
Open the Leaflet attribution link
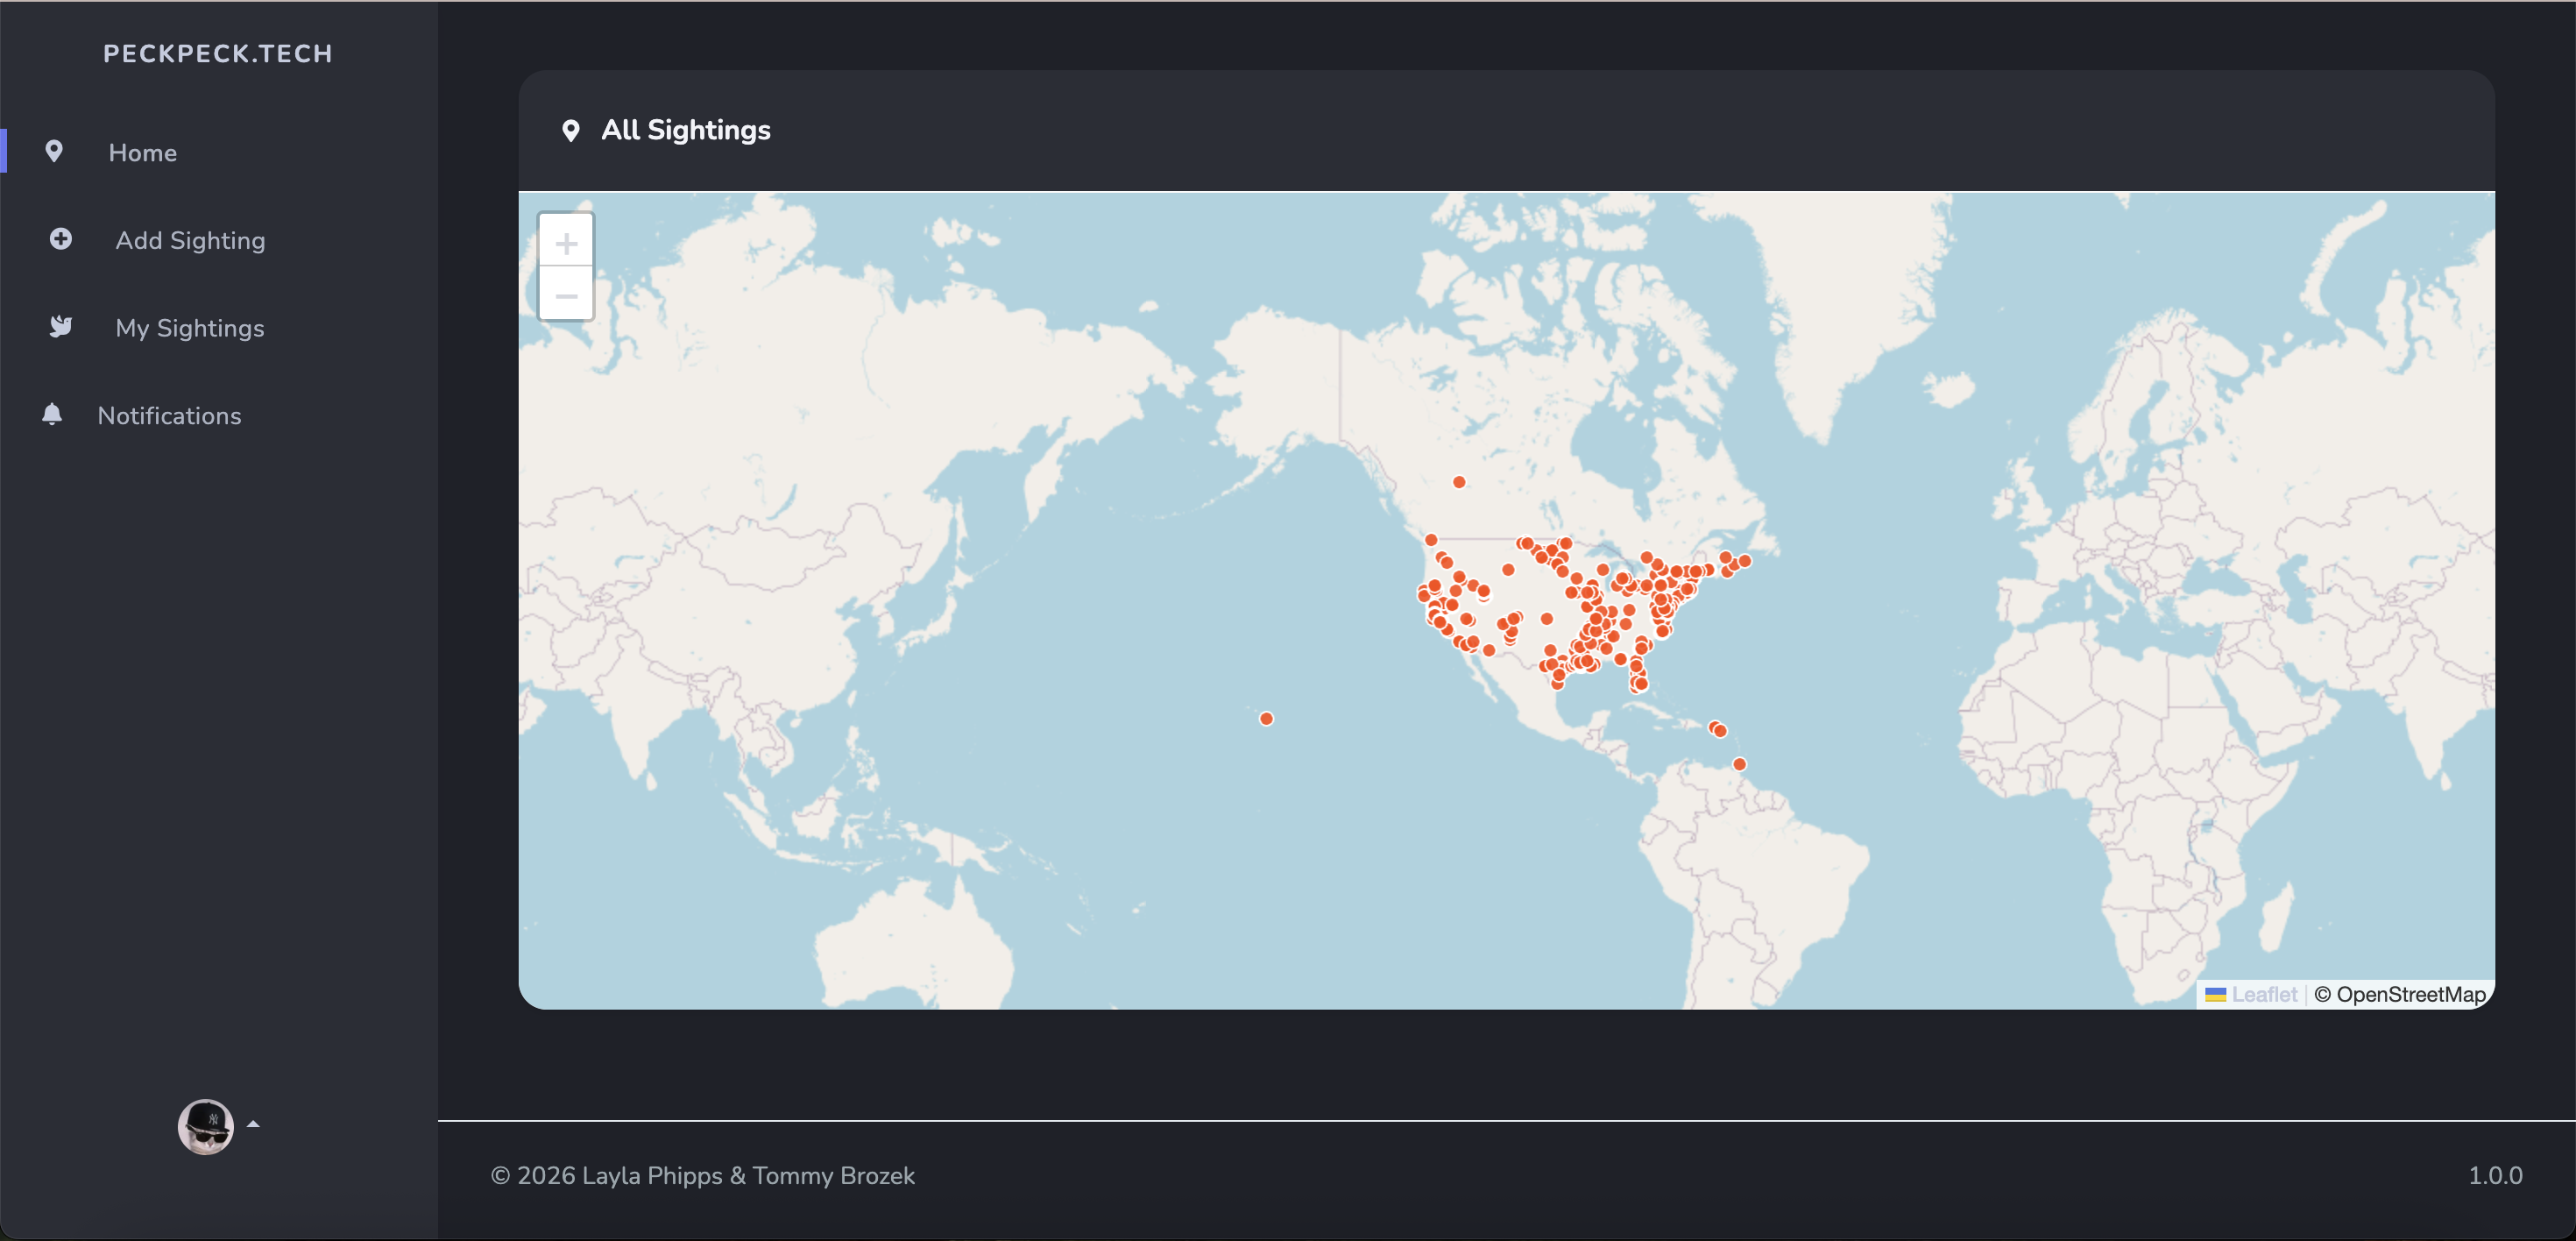[2264, 994]
